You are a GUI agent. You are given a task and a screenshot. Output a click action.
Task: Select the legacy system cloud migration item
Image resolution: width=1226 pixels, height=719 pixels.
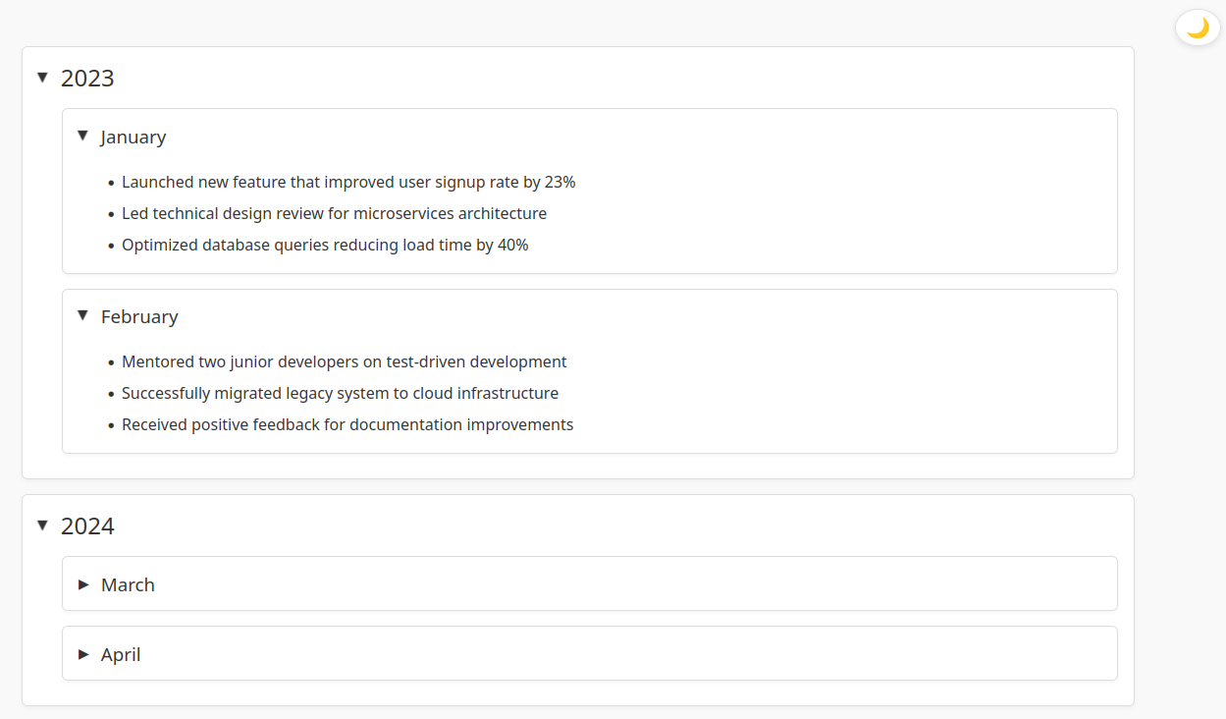coord(340,394)
